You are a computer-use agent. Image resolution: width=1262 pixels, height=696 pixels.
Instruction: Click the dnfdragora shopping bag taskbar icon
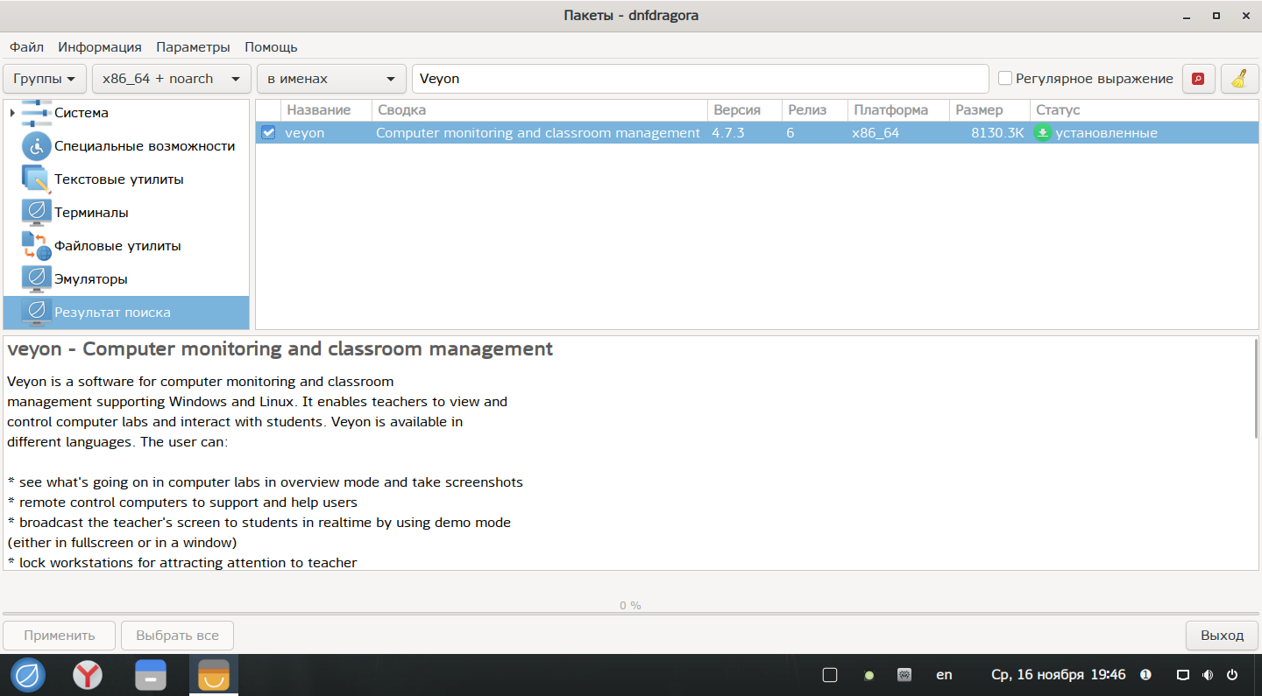pyautogui.click(x=214, y=675)
